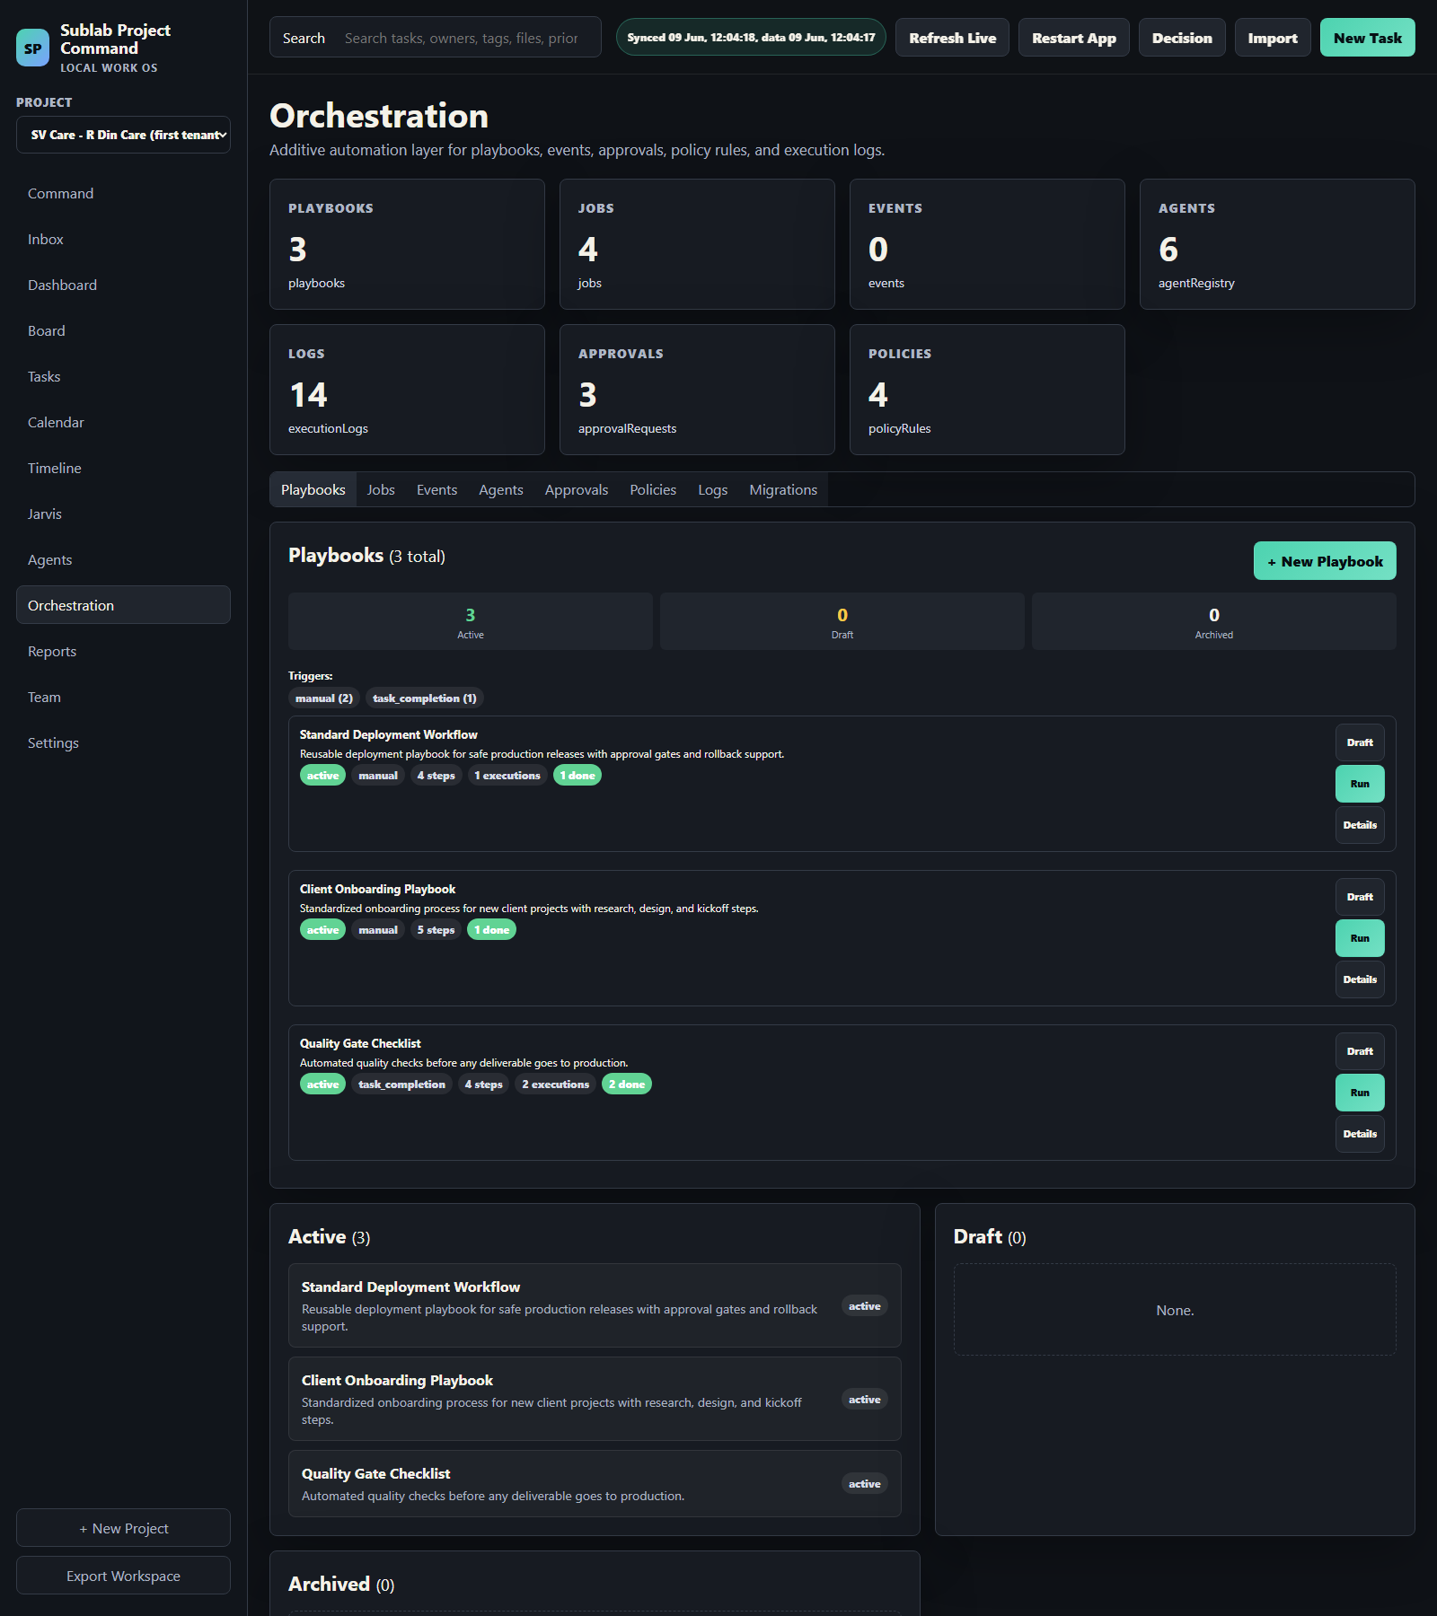Open Details for Standard Deployment Workflow
The height and width of the screenshot is (1616, 1437).
pos(1360,825)
